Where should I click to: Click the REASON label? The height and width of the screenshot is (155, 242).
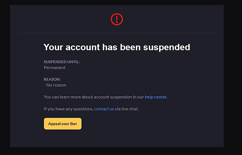pos(52,79)
